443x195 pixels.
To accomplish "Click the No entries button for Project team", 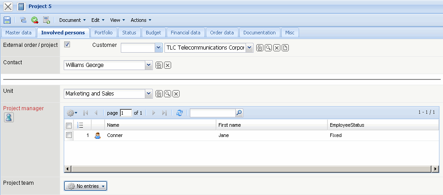I will (86, 186).
